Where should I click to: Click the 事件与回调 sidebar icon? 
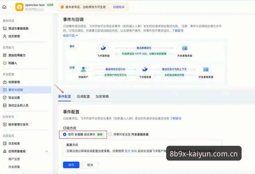[5, 90]
